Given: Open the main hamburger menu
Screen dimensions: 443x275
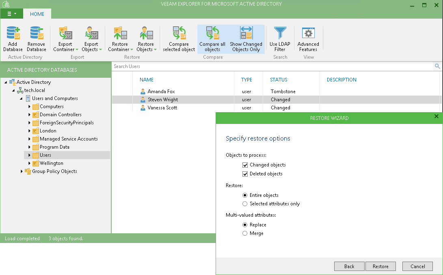Looking at the screenshot, I should [12, 14].
